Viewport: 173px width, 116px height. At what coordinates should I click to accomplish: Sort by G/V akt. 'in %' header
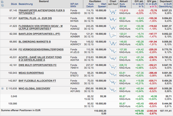(x=141, y=6)
